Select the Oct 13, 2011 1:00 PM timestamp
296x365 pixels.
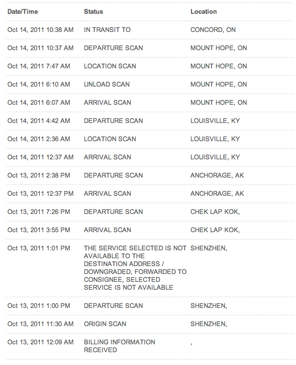(39, 305)
